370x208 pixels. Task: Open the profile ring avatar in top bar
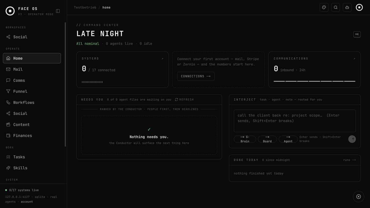(x=359, y=8)
